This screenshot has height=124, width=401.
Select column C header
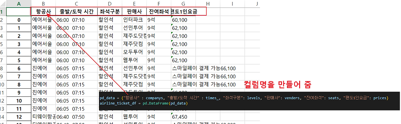pyautogui.click(x=76, y=4)
